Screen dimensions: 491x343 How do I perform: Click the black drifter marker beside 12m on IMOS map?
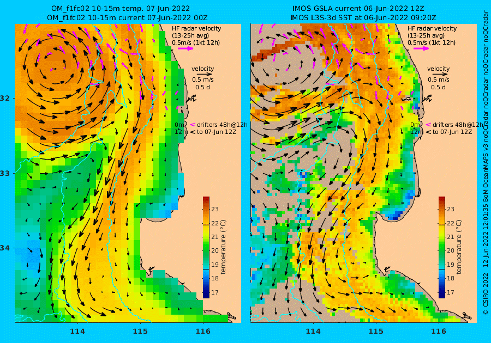(428, 132)
